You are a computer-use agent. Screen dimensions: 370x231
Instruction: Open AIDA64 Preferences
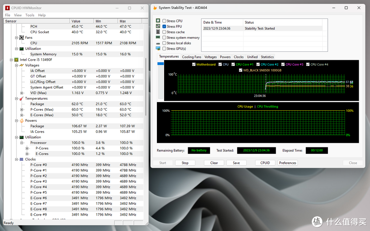tap(287, 163)
